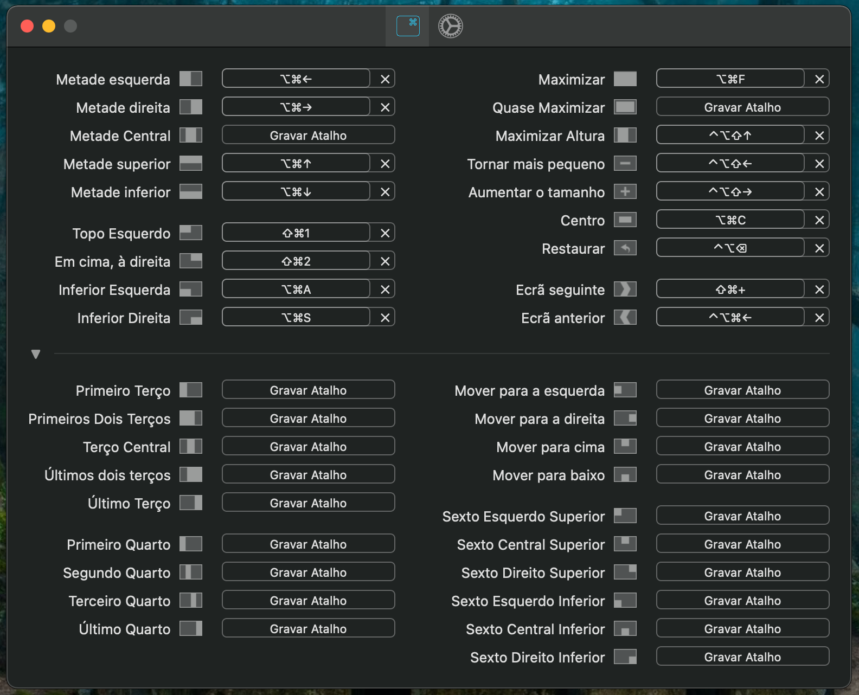Click the Centro shortcut field ⌥⌘C

(730, 220)
